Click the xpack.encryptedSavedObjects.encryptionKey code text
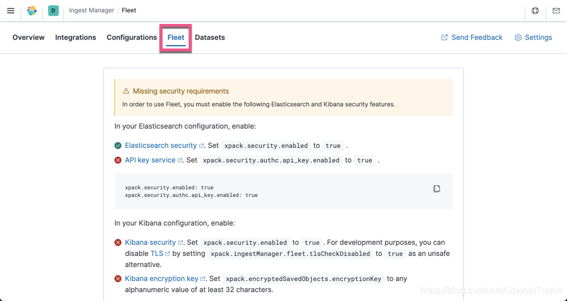The width and height of the screenshot is (567, 301). click(x=303, y=279)
